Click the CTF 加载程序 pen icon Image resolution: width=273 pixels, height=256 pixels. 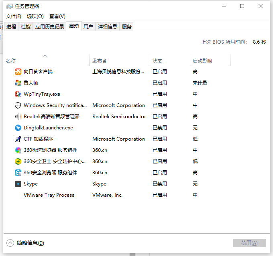[x=18, y=139]
